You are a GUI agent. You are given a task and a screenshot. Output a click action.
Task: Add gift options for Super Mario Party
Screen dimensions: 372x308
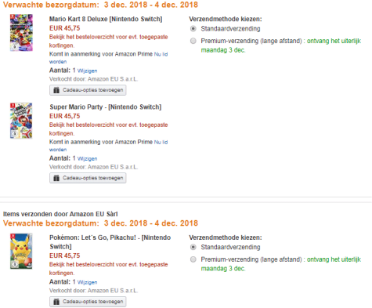88,178
